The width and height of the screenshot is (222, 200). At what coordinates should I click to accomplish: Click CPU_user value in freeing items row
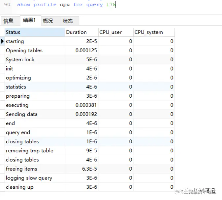pyautogui.click(x=130, y=169)
